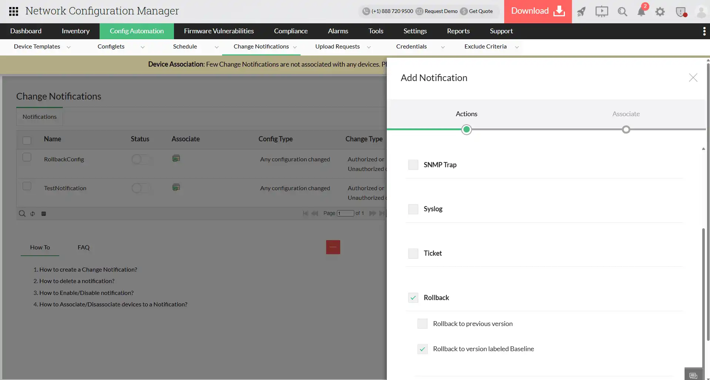Screen dimensions: 710x380
Task: Open the video tutorials icon
Action: (x=602, y=11)
